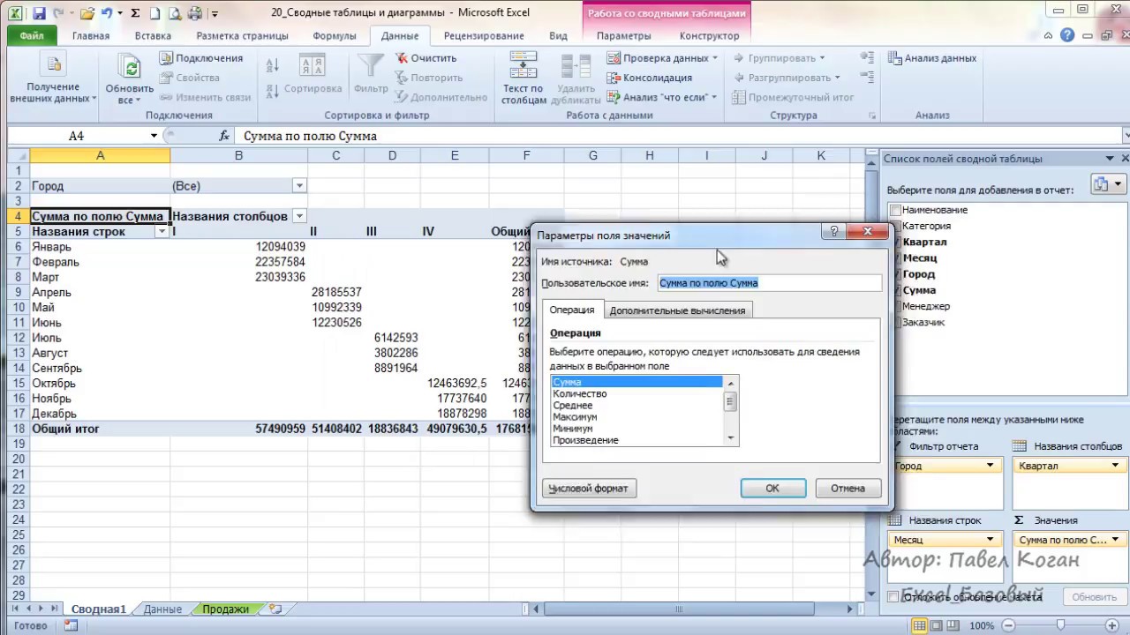Screen dimensions: 1130x635
Task: Click the operation list scrollbar down arrow
Action: click(x=730, y=438)
